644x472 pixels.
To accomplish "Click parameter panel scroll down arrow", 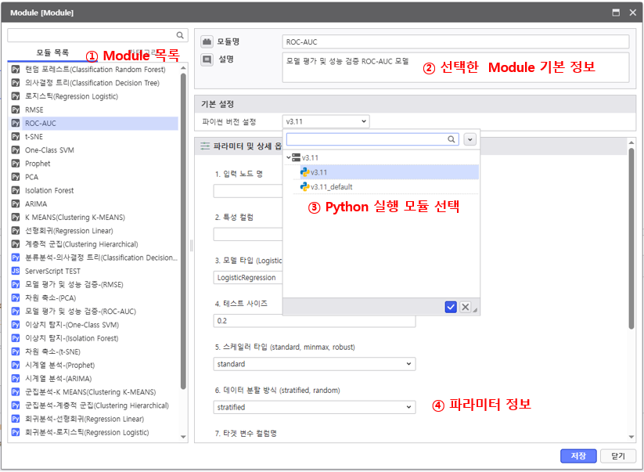I will click(631, 437).
